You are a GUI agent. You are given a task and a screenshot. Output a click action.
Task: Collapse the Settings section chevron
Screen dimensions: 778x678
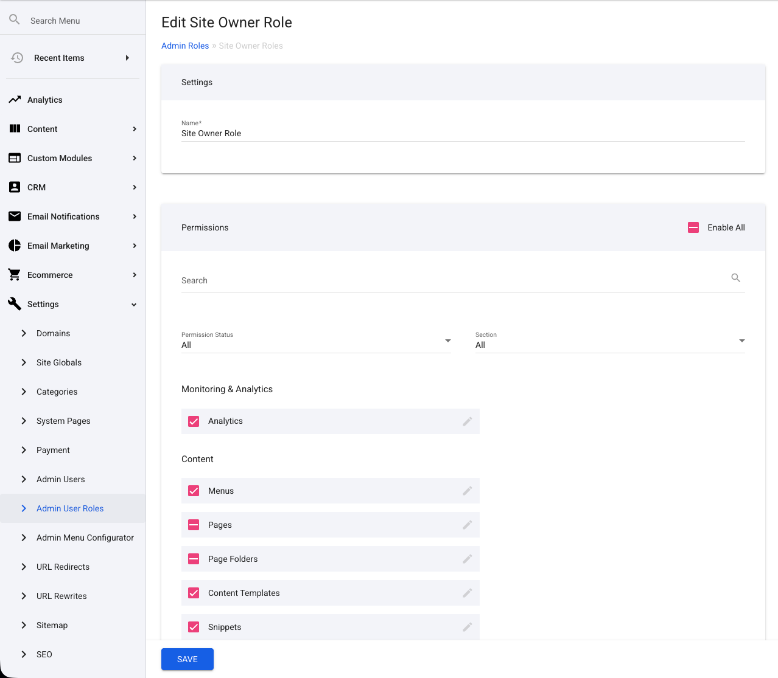(x=133, y=304)
